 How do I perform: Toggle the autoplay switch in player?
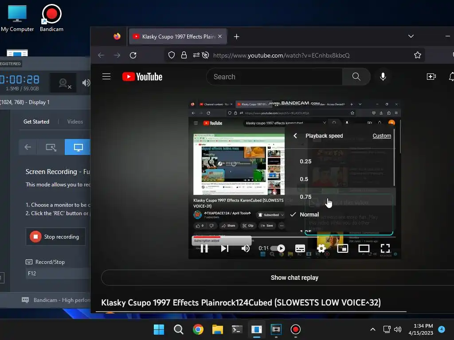[278, 248]
